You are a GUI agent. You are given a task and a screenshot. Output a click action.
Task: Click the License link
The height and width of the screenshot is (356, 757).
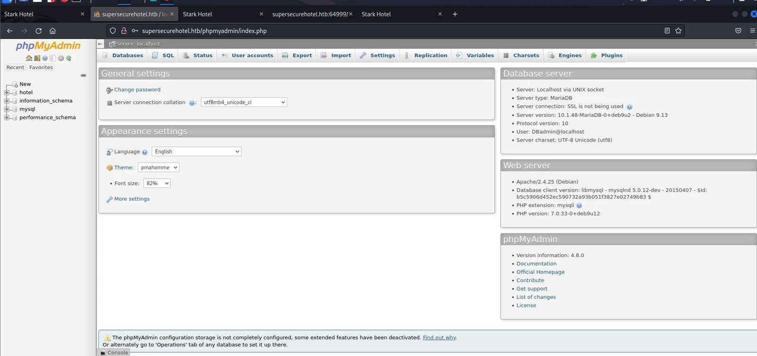pyautogui.click(x=526, y=306)
